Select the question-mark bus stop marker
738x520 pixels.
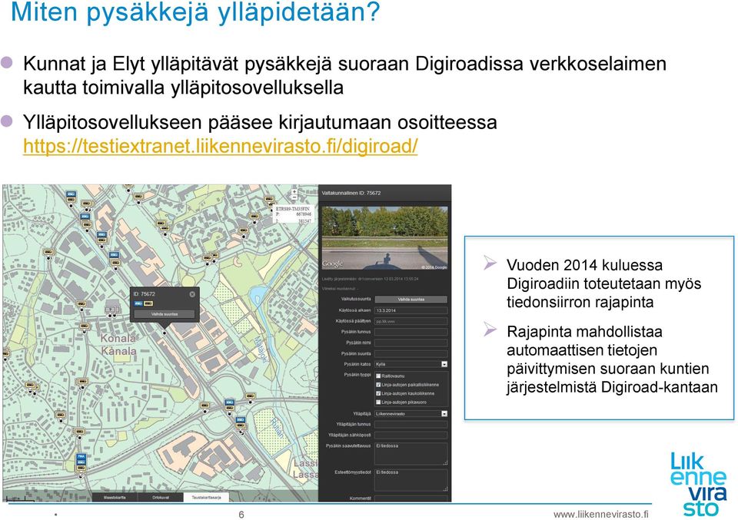point(112,310)
